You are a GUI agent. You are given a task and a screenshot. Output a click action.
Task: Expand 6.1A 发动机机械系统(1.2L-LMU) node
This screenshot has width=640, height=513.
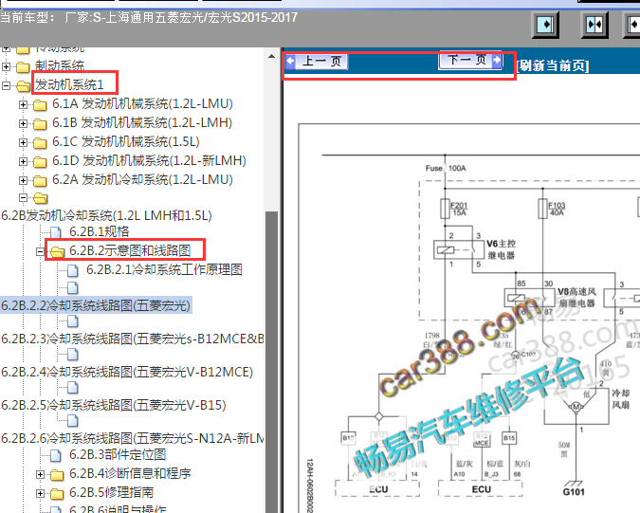click(x=24, y=104)
